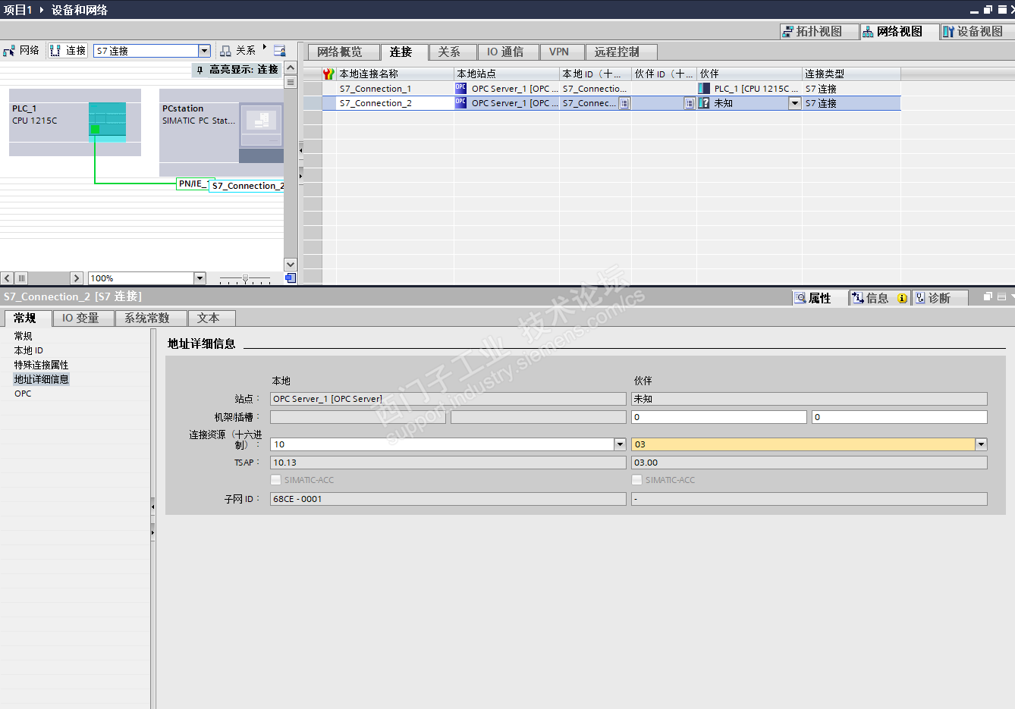Click OPC icon in S7_Connection_1 row
This screenshot has width=1015, height=709.
coord(460,88)
